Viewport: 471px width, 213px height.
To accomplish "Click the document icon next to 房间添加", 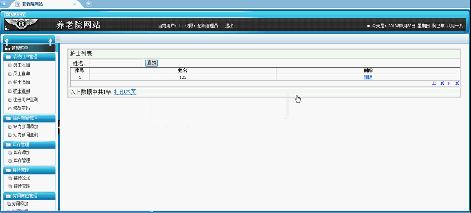I will click(x=9, y=204).
